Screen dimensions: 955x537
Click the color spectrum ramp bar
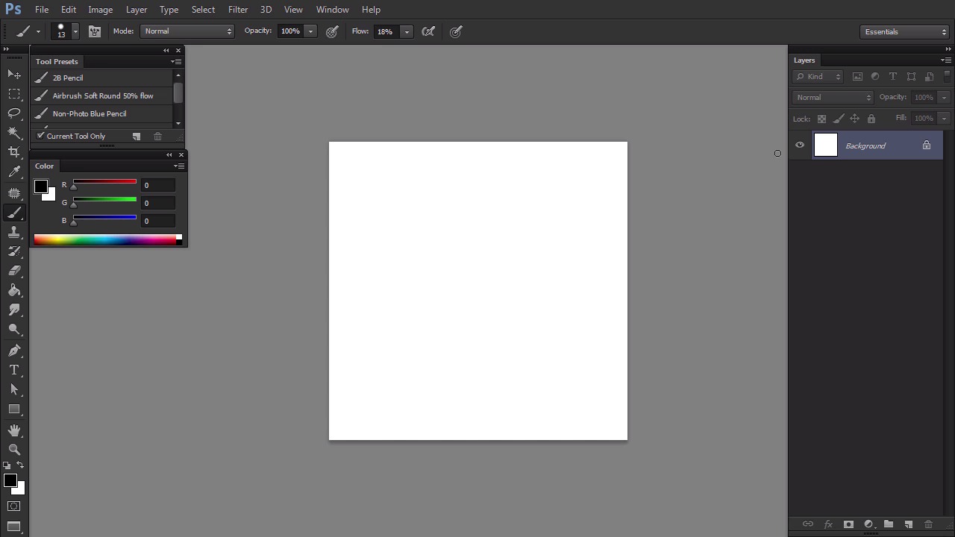[x=104, y=239]
